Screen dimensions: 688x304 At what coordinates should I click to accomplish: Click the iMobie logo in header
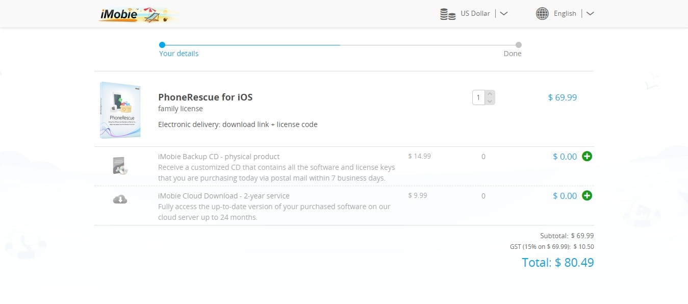(x=138, y=14)
